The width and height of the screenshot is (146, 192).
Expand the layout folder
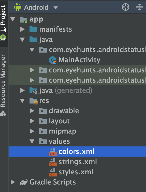point(32,121)
